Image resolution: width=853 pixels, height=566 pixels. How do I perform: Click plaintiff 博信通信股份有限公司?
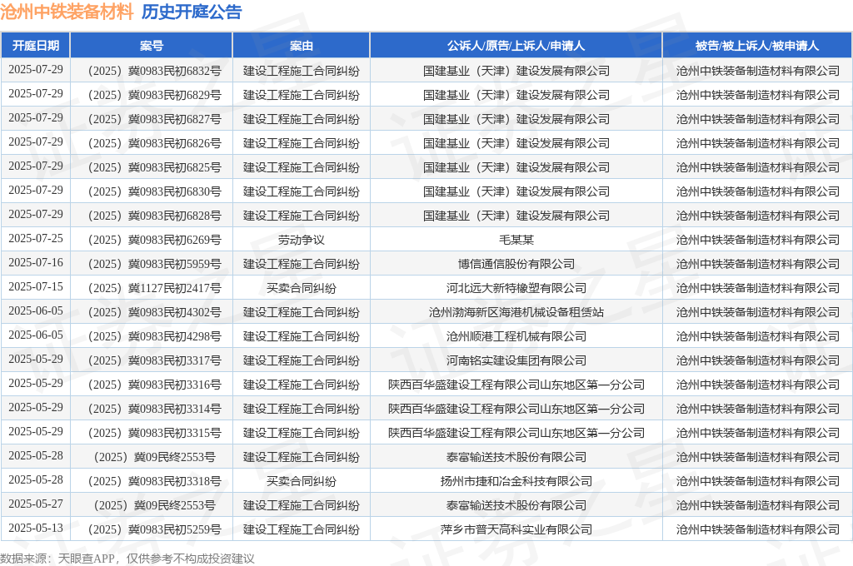(516, 264)
